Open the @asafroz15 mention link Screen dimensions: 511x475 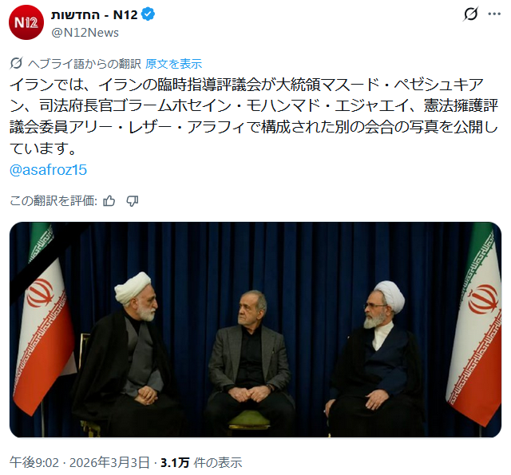[x=48, y=170]
